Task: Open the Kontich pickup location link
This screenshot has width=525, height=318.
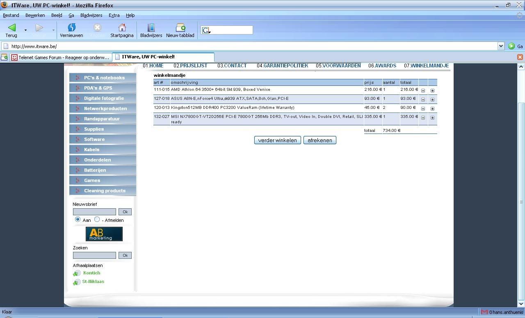Action: (91, 273)
